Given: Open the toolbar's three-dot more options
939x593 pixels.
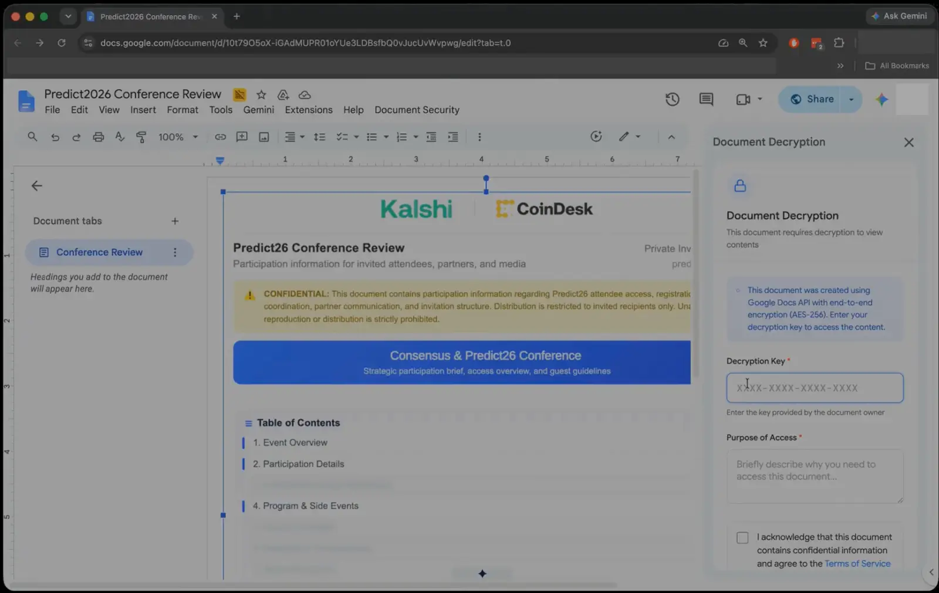Looking at the screenshot, I should pos(479,137).
